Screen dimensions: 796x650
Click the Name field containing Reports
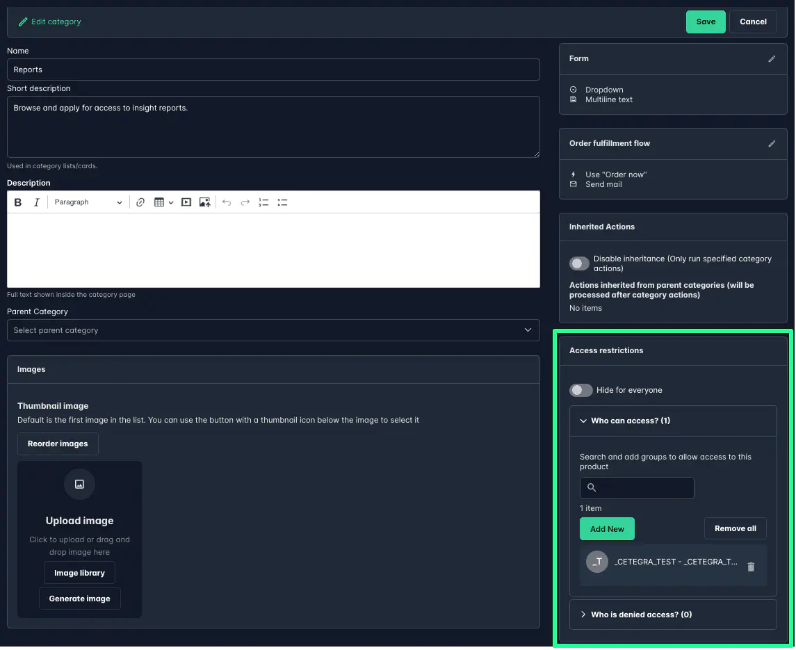pyautogui.click(x=273, y=70)
